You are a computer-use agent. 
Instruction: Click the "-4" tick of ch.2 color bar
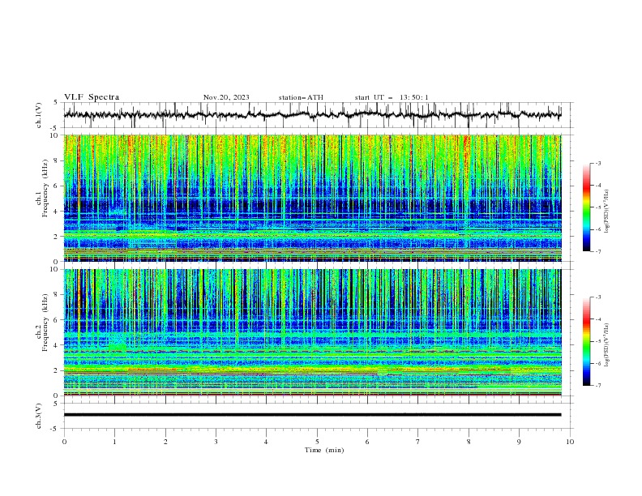point(598,319)
